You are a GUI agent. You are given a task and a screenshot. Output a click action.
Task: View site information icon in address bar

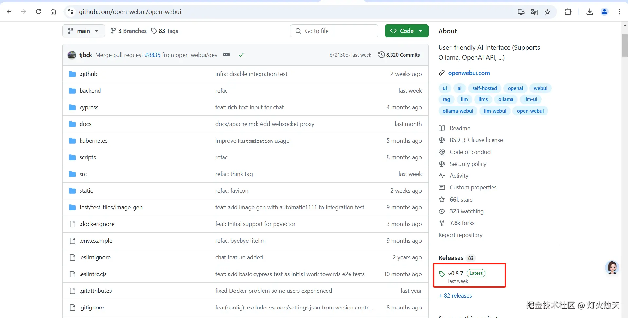(70, 12)
